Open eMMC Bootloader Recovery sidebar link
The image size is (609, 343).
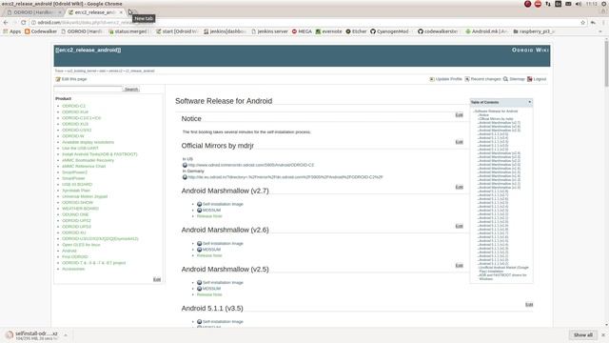88,160
